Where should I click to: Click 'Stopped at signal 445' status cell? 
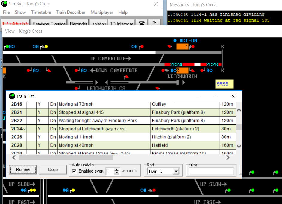click(104, 112)
